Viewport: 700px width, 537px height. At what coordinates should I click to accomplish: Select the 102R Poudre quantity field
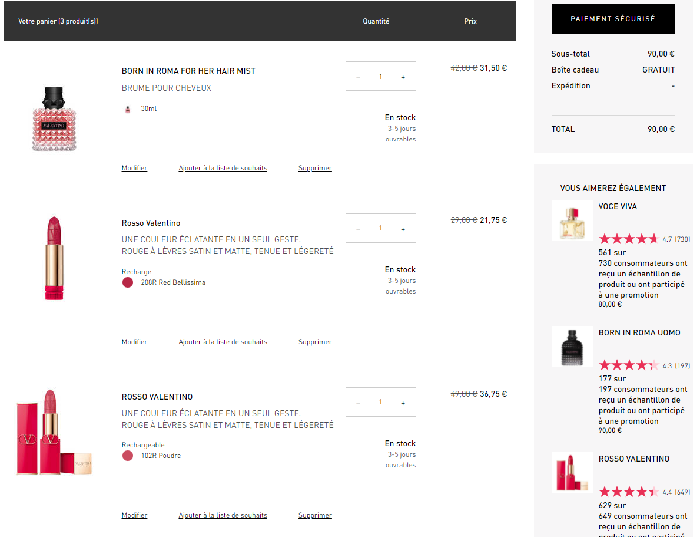[x=380, y=402]
